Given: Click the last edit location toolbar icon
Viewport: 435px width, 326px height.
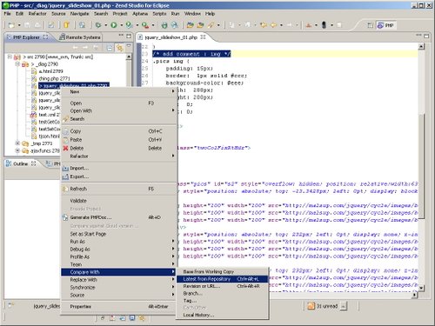Looking at the screenshot, I should click(x=264, y=25).
